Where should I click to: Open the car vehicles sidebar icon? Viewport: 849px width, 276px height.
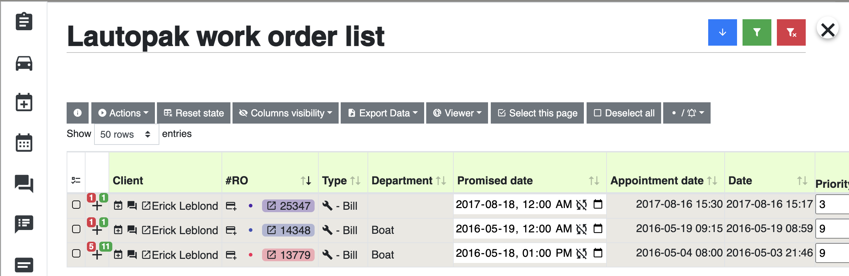coord(24,64)
